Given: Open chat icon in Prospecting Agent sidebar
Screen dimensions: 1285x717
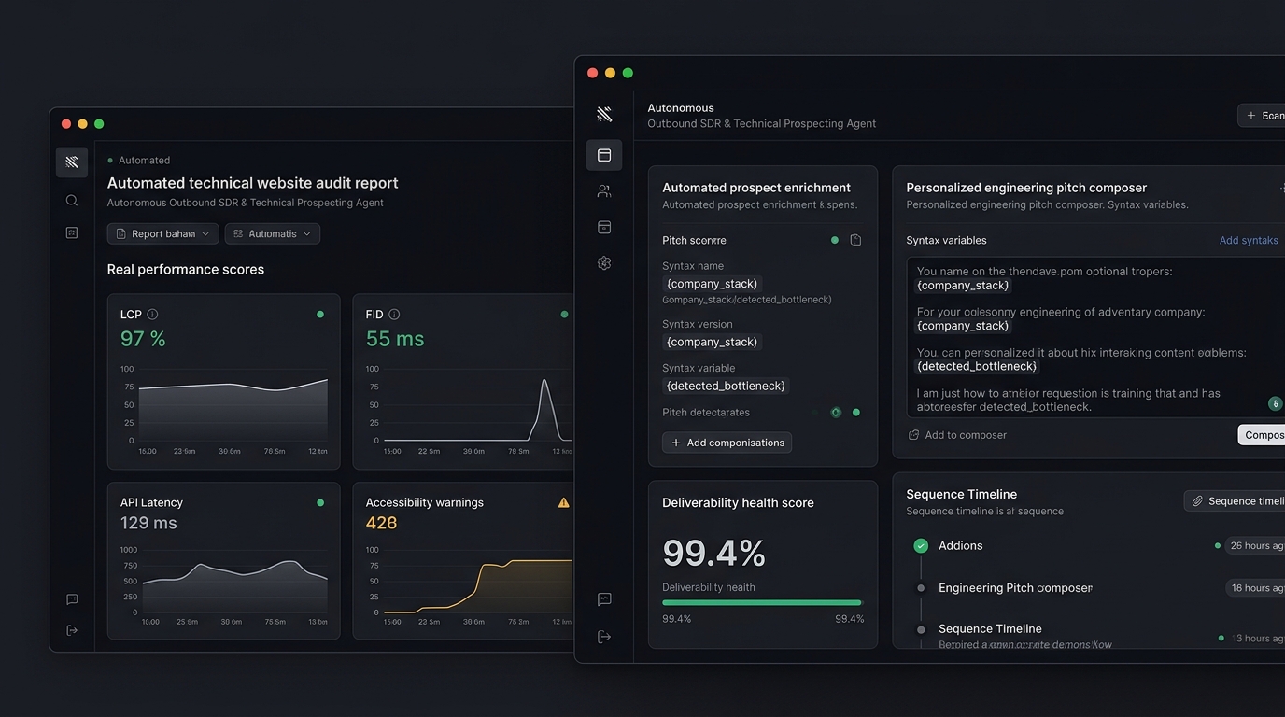Looking at the screenshot, I should coord(604,599).
